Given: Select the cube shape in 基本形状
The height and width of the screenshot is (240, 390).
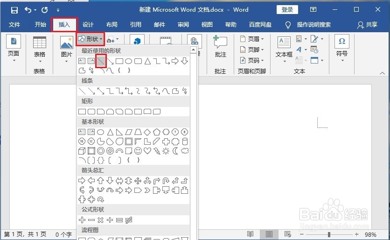Looking at the screenshot, I should click(82, 151).
